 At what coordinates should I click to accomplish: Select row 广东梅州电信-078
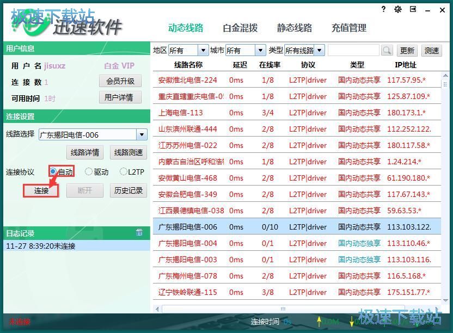[x=297, y=275]
